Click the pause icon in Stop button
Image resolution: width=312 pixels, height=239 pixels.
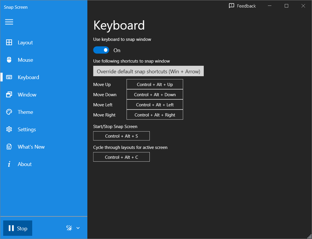[x=11, y=228]
